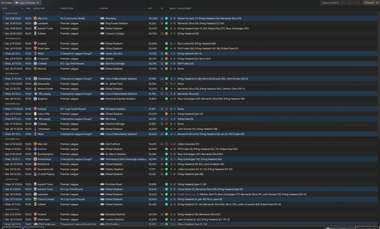Open the FA Cup Third Round competition link

[72, 189]
